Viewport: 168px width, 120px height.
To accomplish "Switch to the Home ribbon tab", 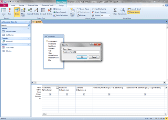I will point(13,5).
